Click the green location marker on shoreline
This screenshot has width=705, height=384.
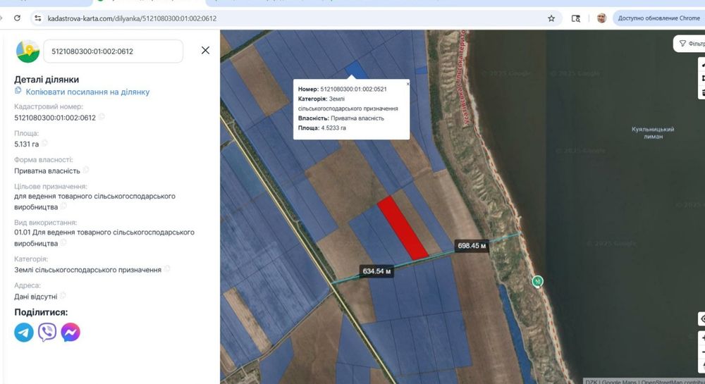coord(537,282)
